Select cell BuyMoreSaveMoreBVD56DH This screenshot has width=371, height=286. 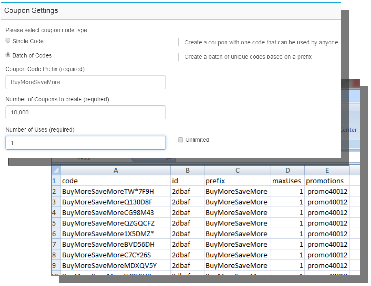(116, 244)
